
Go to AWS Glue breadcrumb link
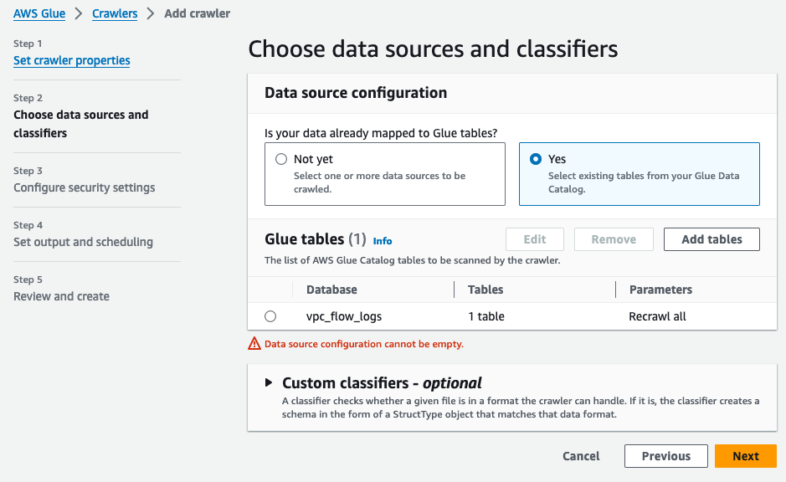point(39,13)
